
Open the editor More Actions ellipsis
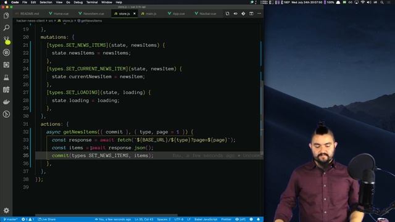click(x=259, y=14)
